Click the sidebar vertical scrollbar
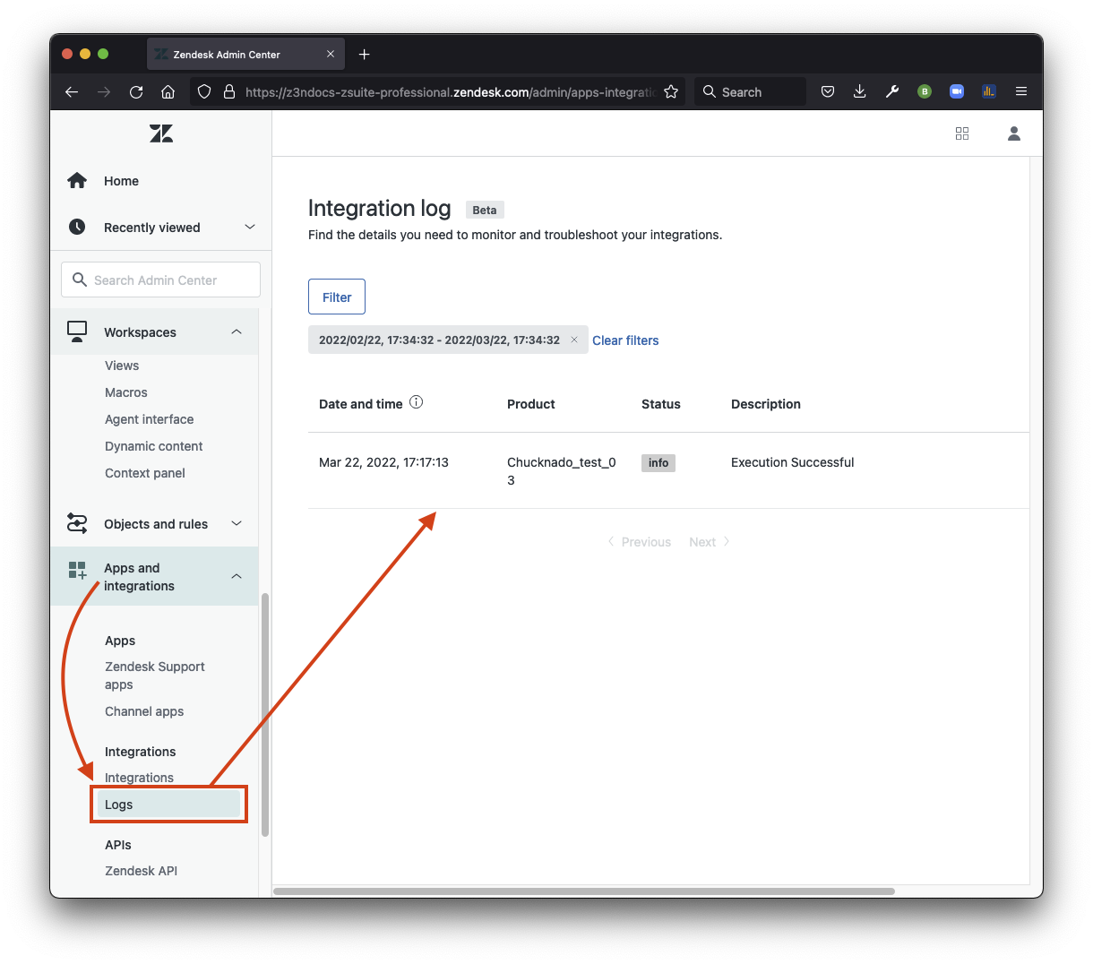 click(x=265, y=715)
